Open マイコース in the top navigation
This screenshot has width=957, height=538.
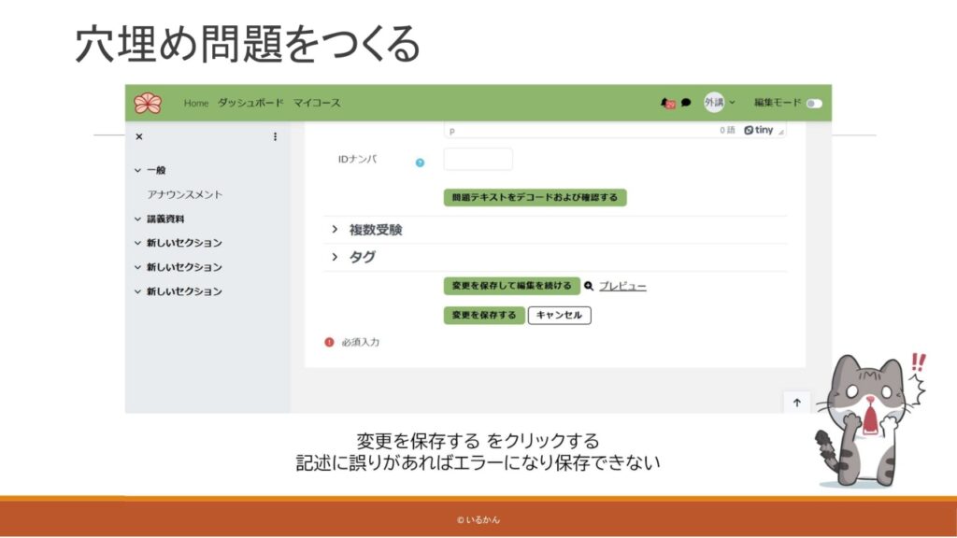pyautogui.click(x=317, y=103)
